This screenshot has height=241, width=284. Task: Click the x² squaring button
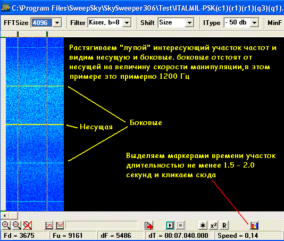[x=214, y=226]
